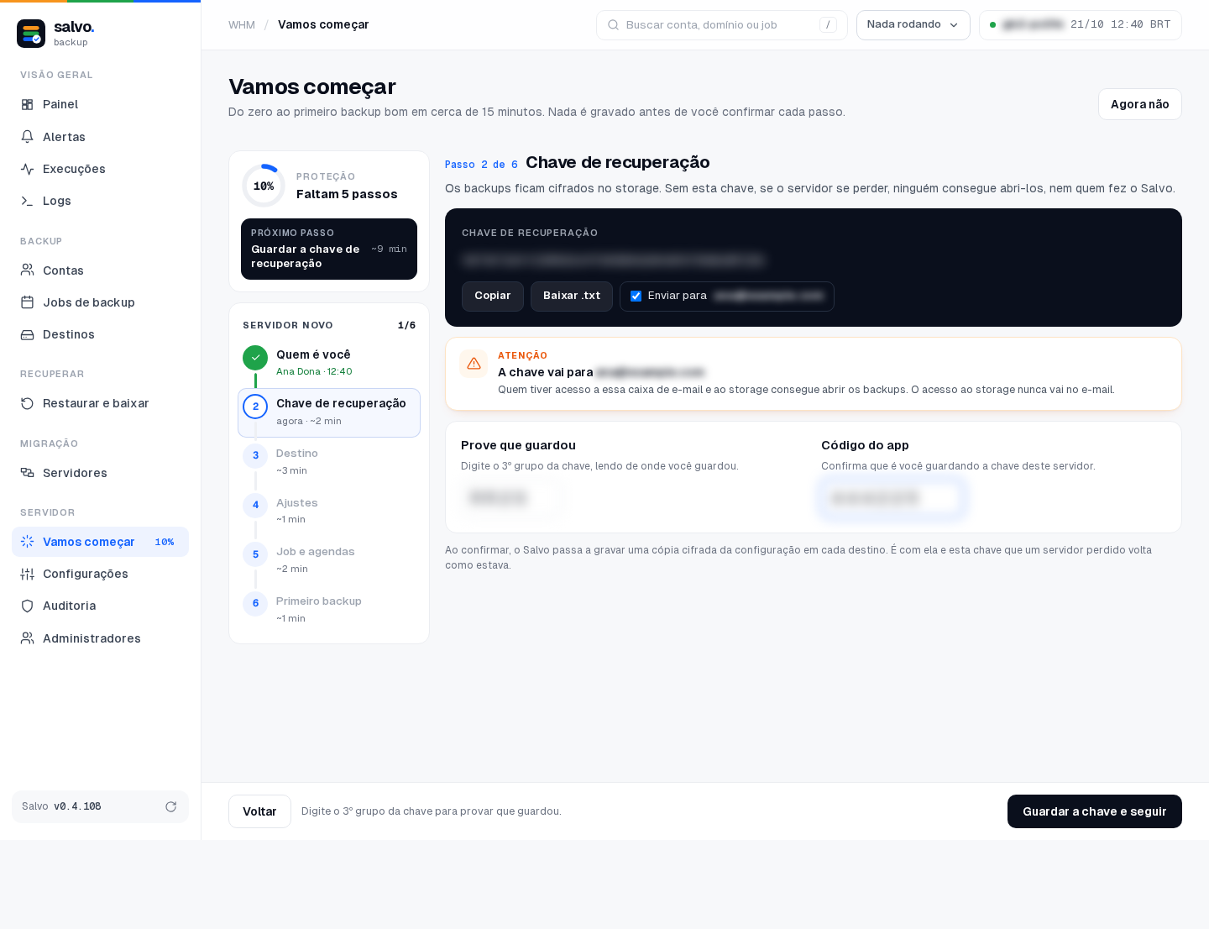The image size is (1209, 929).
Task: Click the Alertas bell icon
Action: point(27,137)
